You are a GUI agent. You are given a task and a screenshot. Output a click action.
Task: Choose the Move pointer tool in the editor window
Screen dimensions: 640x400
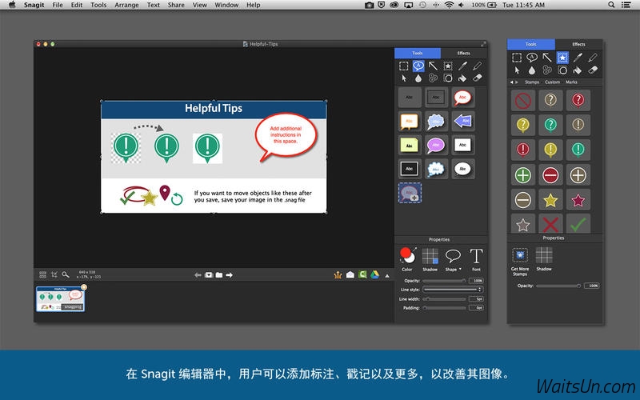point(404,78)
